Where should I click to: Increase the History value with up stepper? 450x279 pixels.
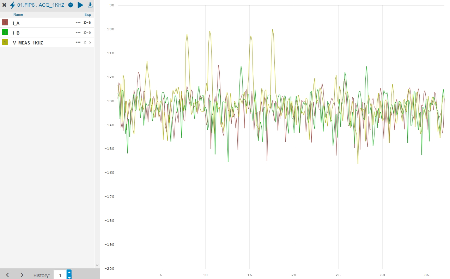coord(69,272)
